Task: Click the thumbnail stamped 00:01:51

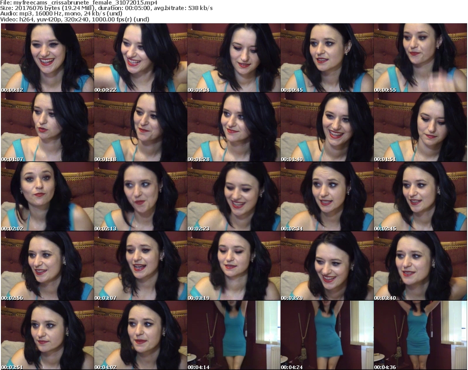Action: click(x=420, y=127)
